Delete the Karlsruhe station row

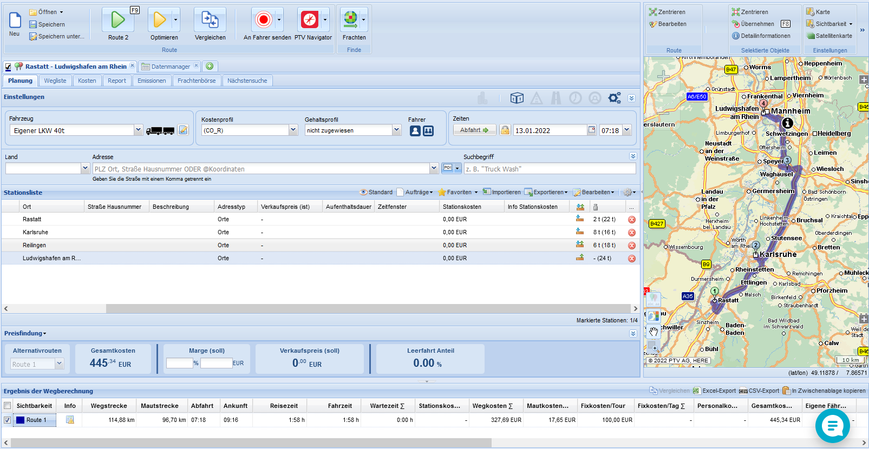tap(631, 233)
